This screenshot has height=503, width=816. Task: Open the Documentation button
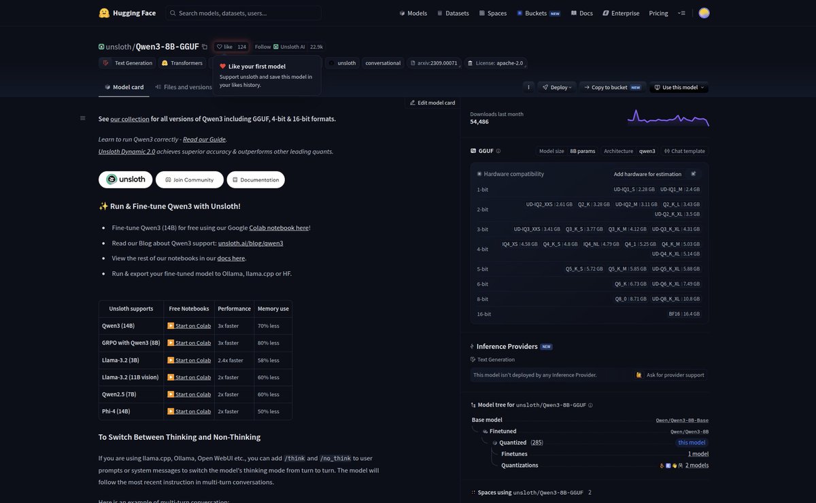[x=256, y=179]
